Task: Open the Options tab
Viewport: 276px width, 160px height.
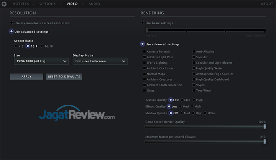Action: [48, 4]
